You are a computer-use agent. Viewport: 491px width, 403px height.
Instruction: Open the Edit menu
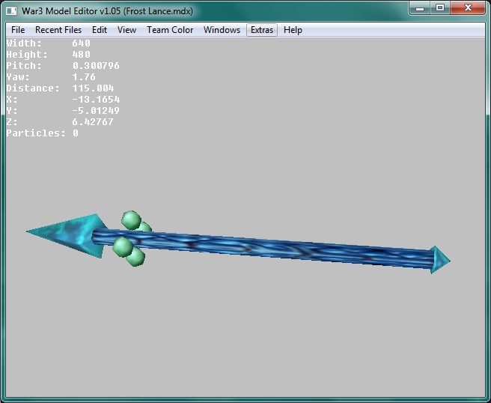(x=100, y=30)
